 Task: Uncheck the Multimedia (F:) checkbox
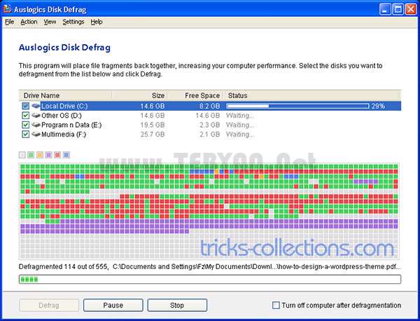click(26, 134)
